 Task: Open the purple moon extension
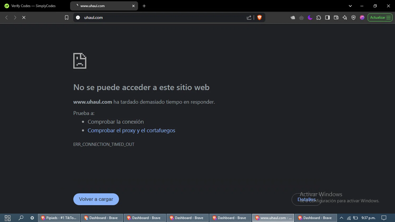pos(310,17)
